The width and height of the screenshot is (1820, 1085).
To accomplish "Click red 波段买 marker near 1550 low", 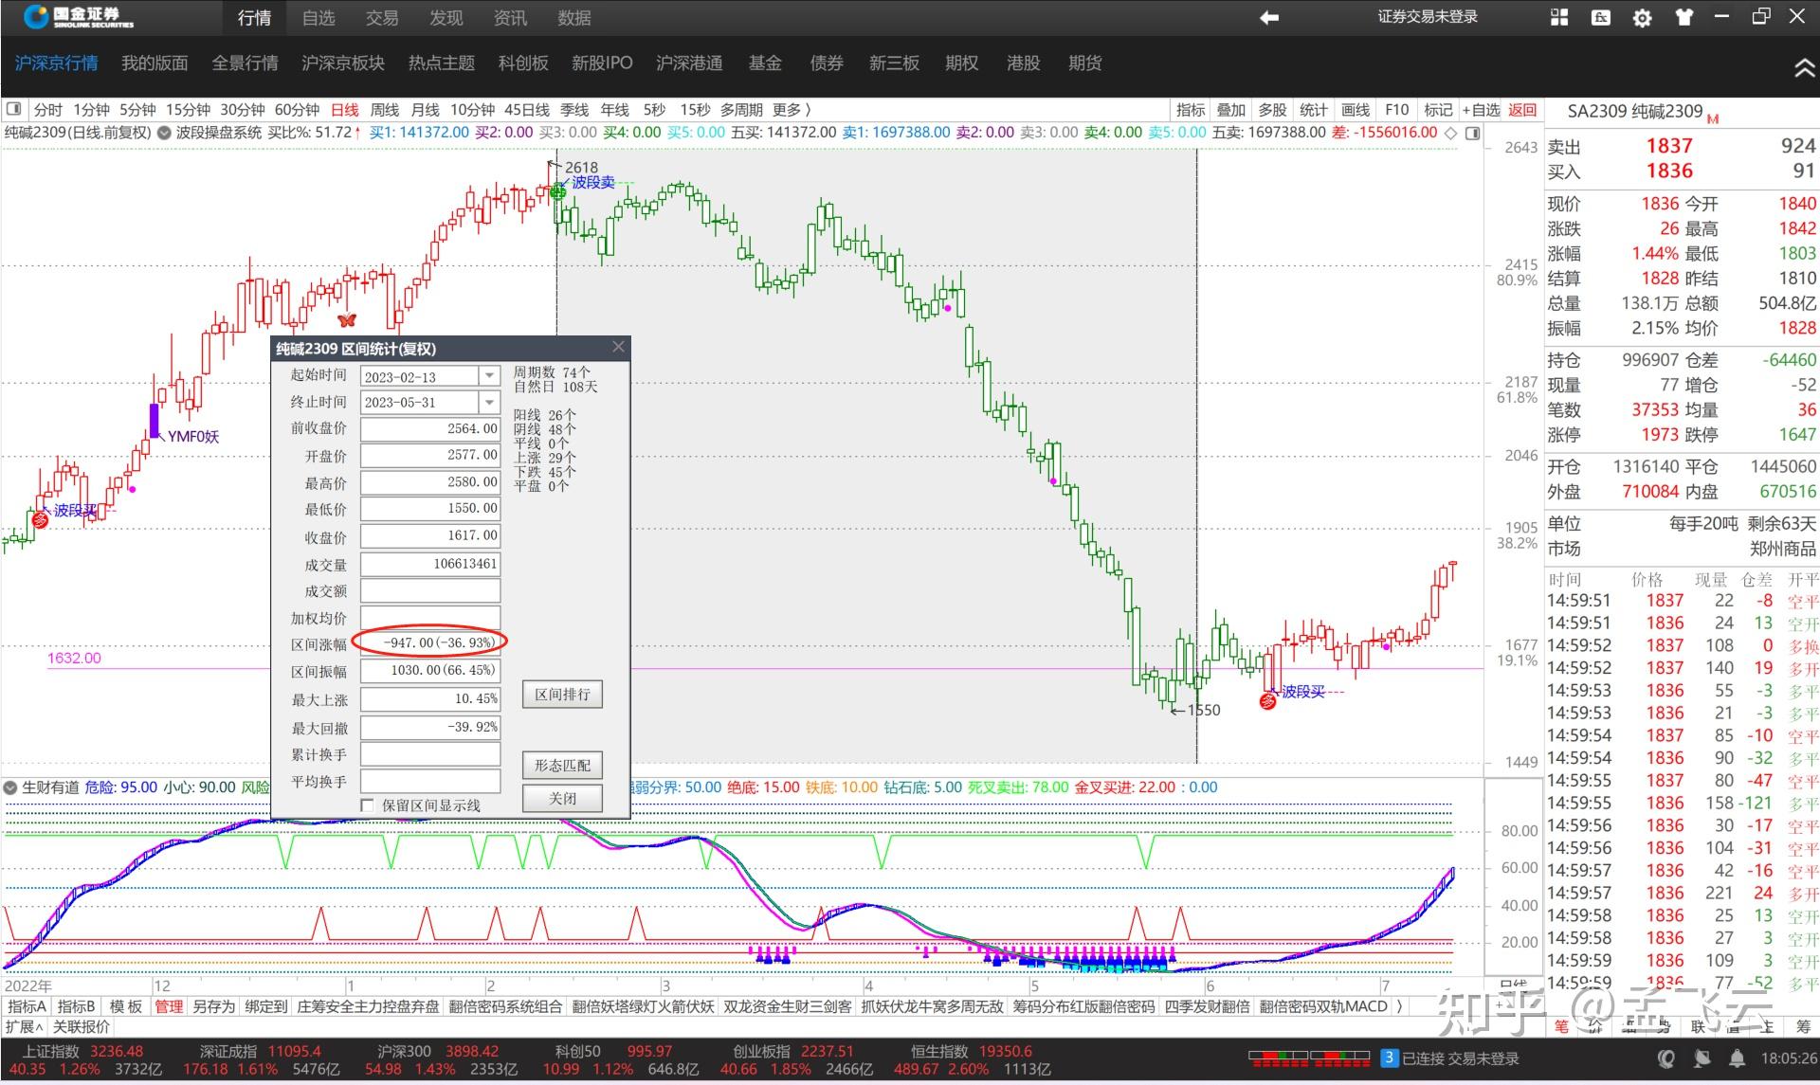I will pyautogui.click(x=1267, y=701).
